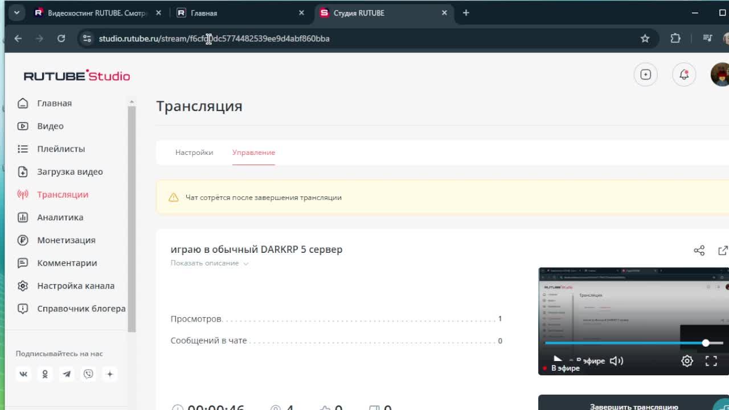Open the Telegram social icon

(67, 374)
